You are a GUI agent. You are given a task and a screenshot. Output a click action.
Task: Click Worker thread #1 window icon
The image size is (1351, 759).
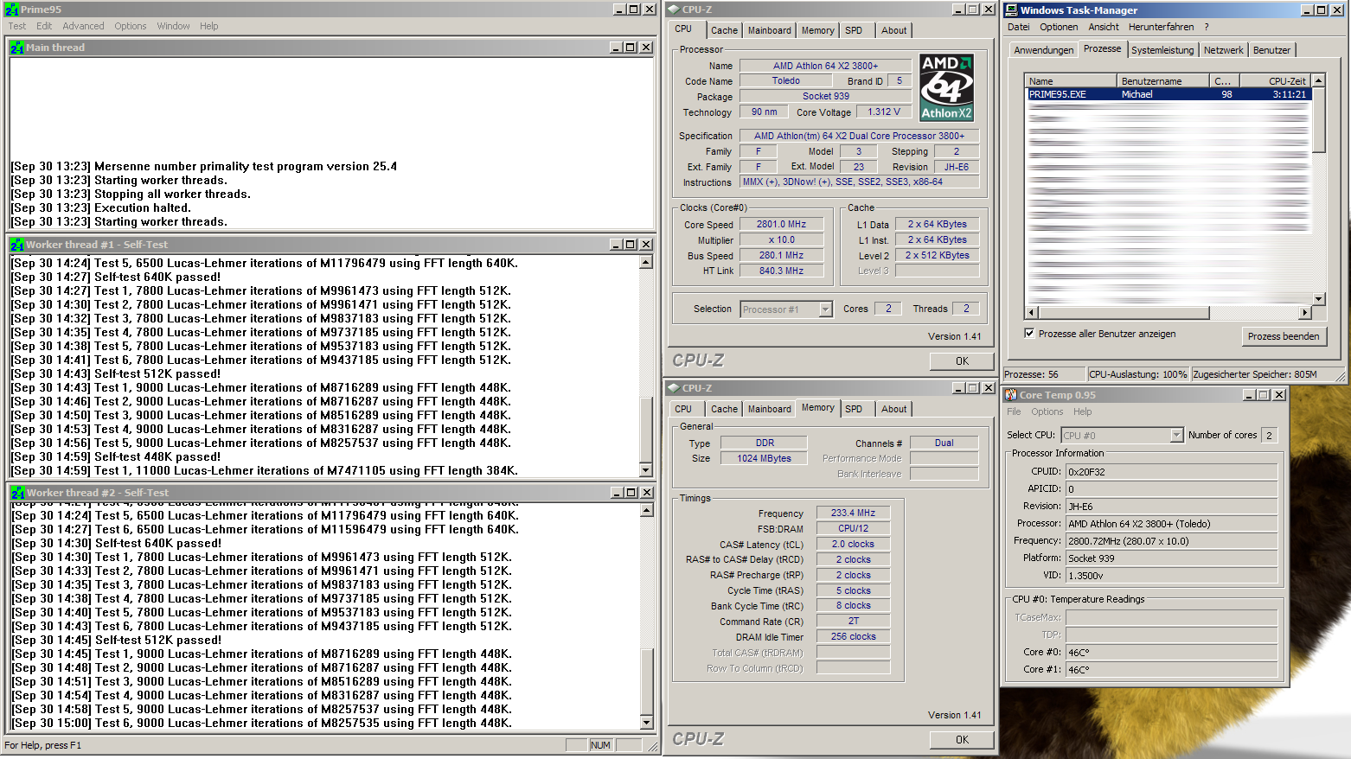click(x=17, y=245)
